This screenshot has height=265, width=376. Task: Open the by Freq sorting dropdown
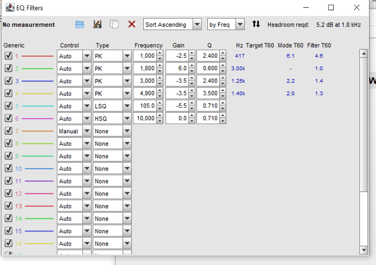[x=241, y=24]
